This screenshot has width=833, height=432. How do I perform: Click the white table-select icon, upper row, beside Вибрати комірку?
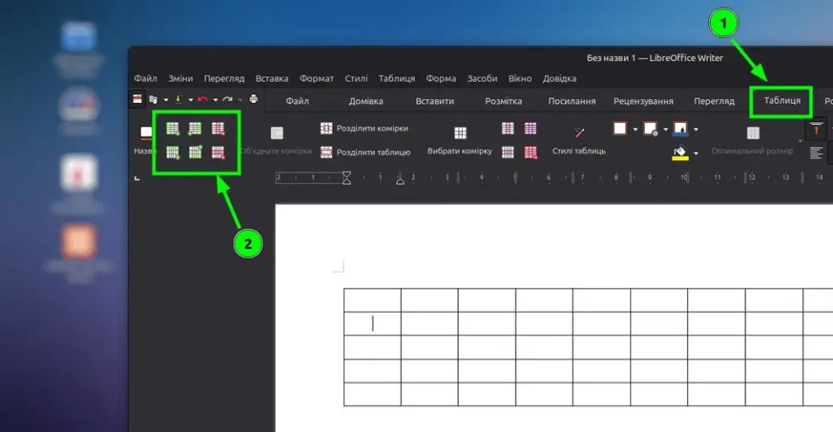508,128
